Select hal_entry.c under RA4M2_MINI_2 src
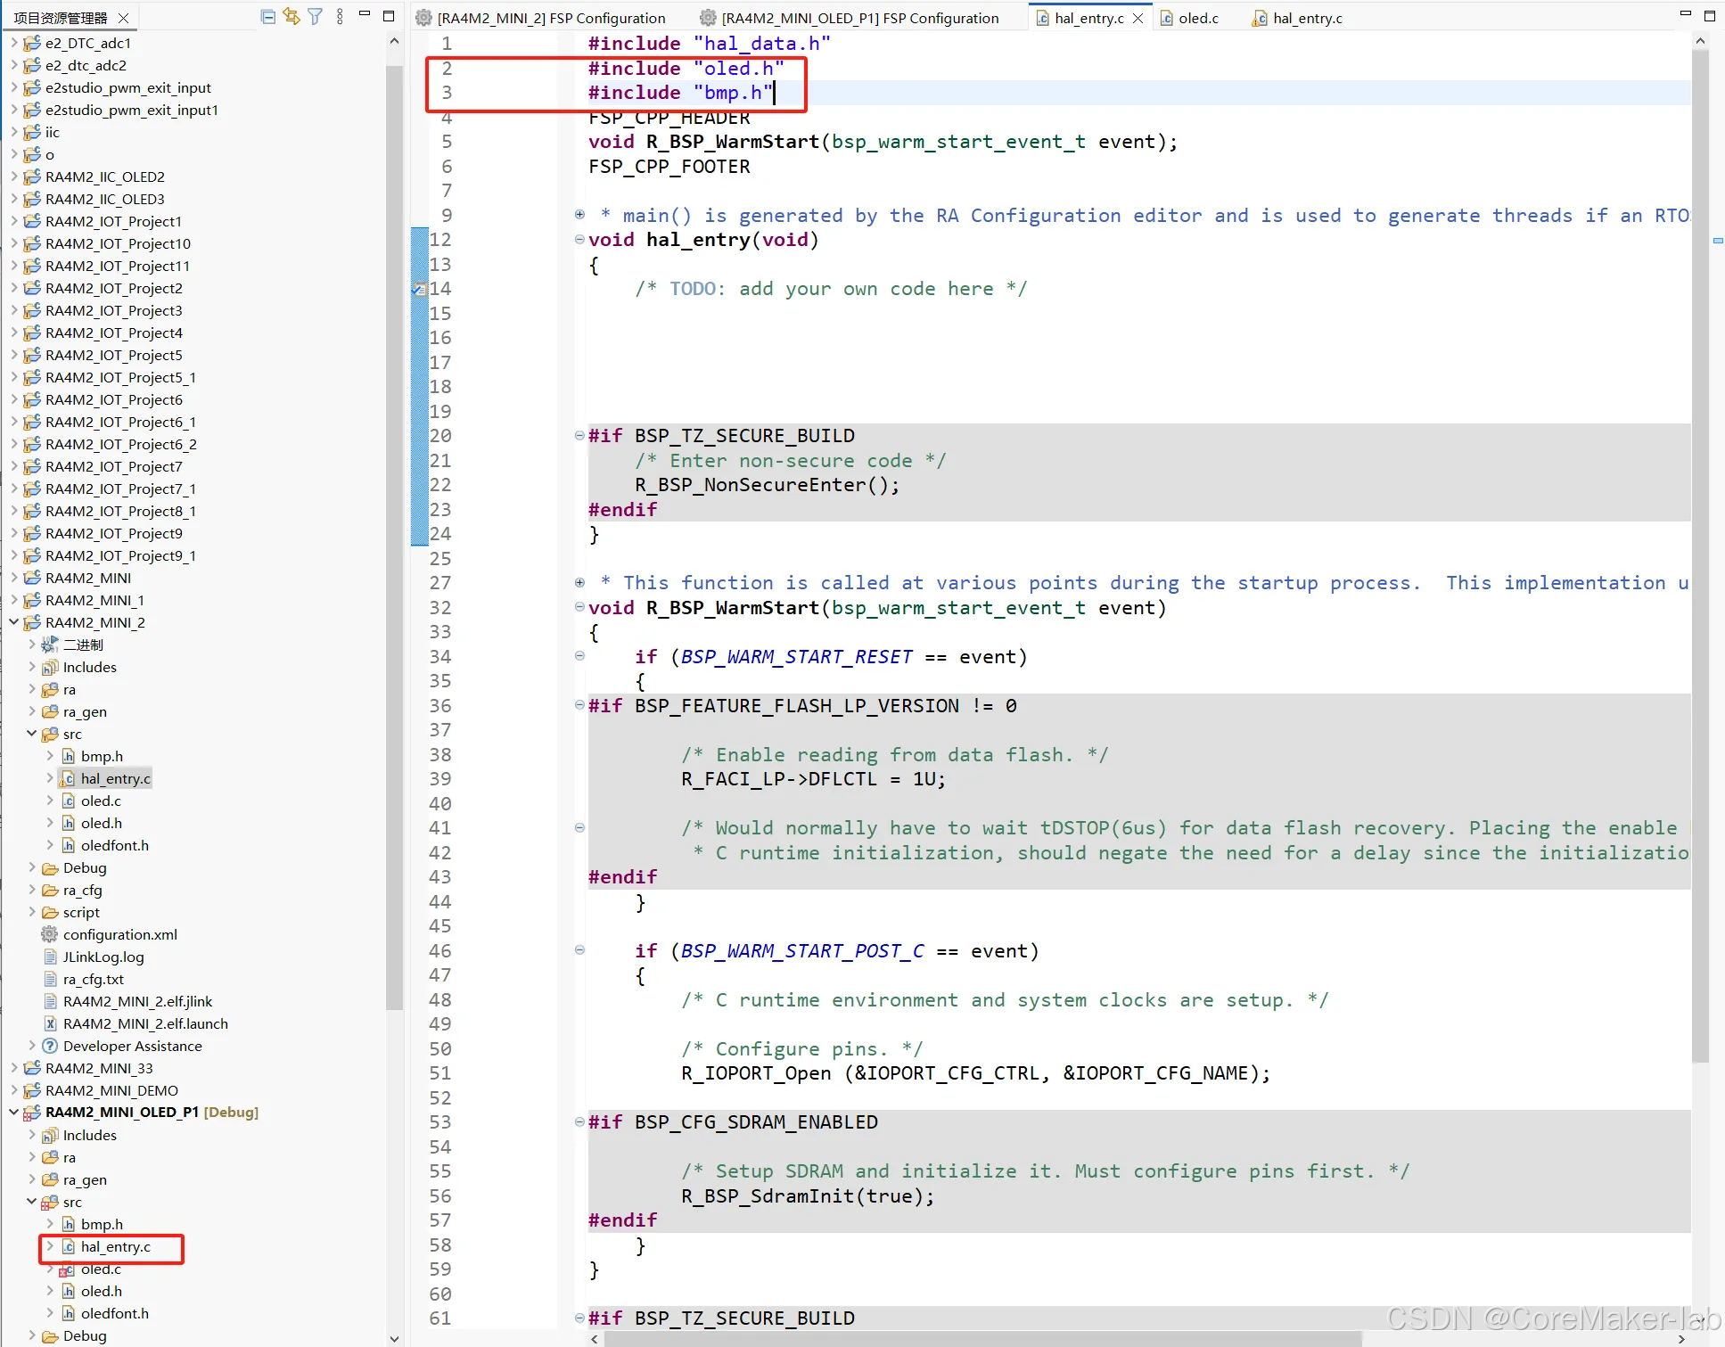 115,778
